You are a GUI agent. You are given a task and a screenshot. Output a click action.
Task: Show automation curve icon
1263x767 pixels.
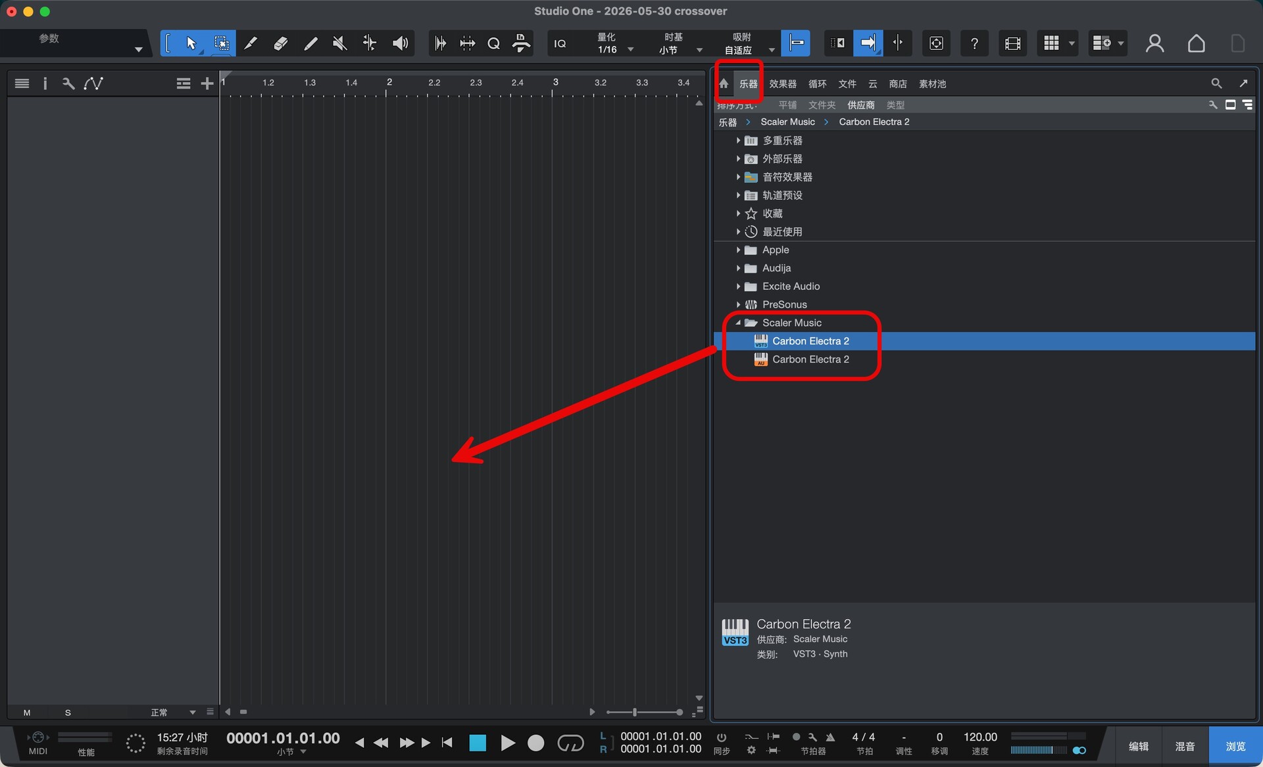[x=93, y=83]
